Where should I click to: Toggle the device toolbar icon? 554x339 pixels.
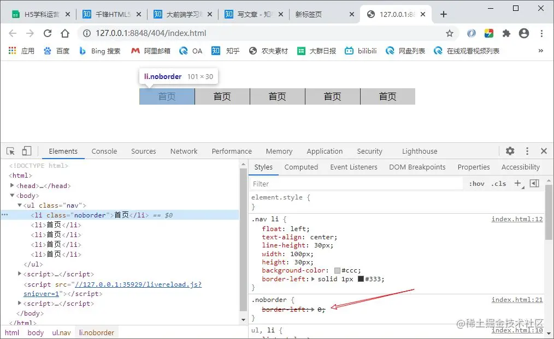(27, 151)
